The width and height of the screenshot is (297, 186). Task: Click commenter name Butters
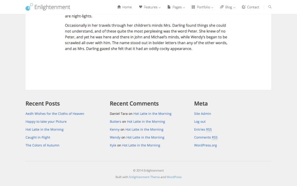[116, 121]
